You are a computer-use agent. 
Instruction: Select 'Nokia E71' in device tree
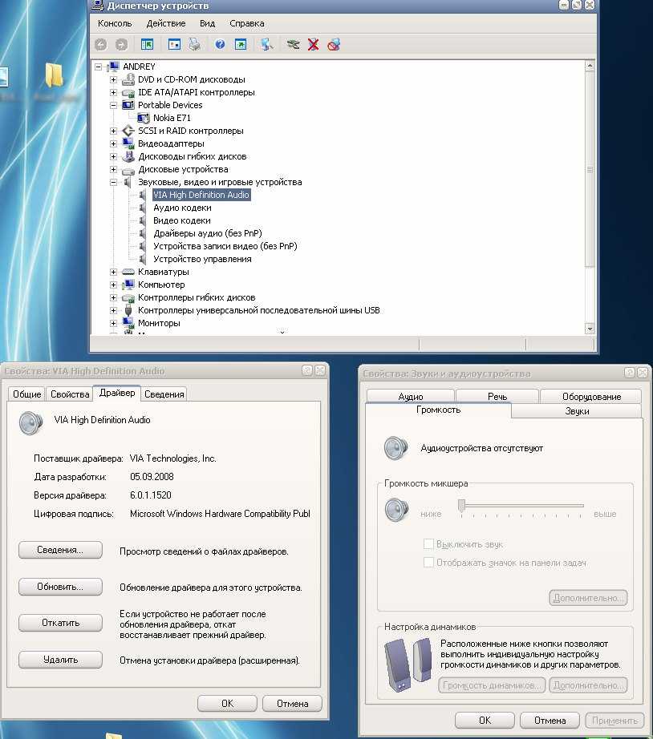(172, 118)
